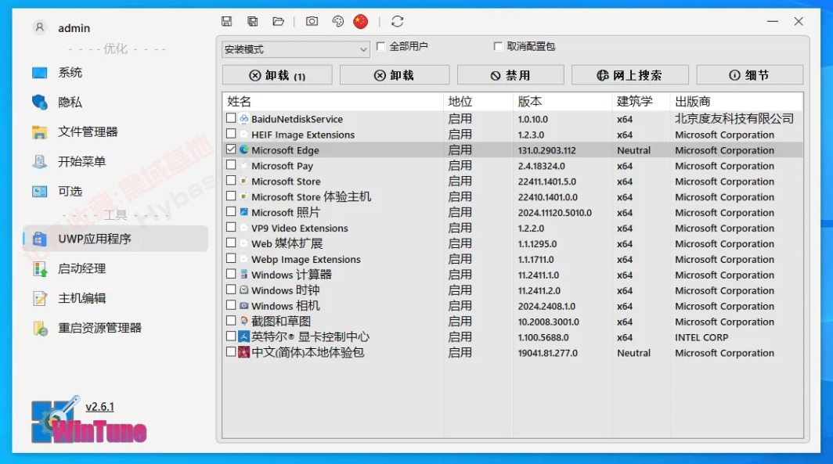833x464 pixels.
Task: Sort by the 姓名 column header
Action: coord(333,102)
